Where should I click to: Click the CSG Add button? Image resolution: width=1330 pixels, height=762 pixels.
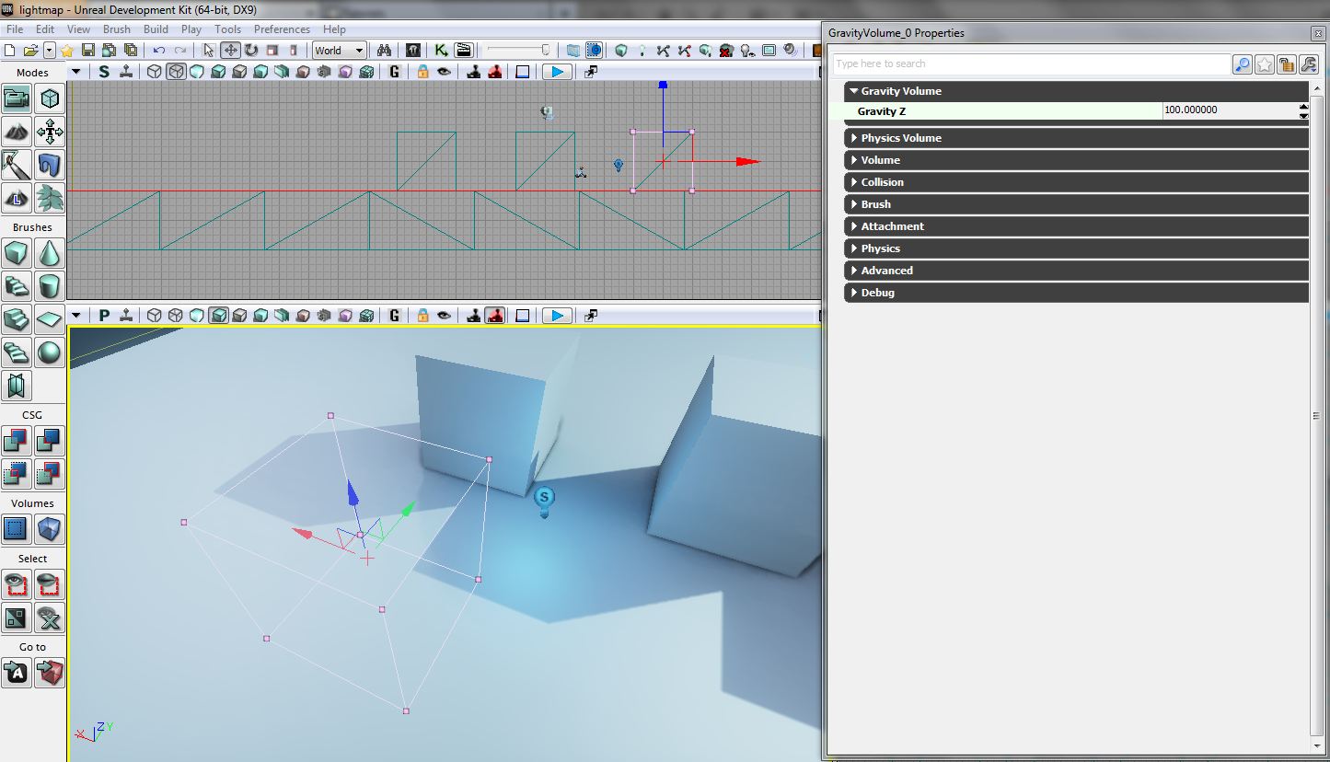pyautogui.click(x=17, y=441)
